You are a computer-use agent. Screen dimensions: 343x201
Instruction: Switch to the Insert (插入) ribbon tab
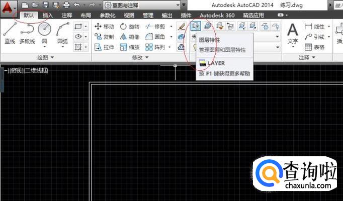pos(48,16)
